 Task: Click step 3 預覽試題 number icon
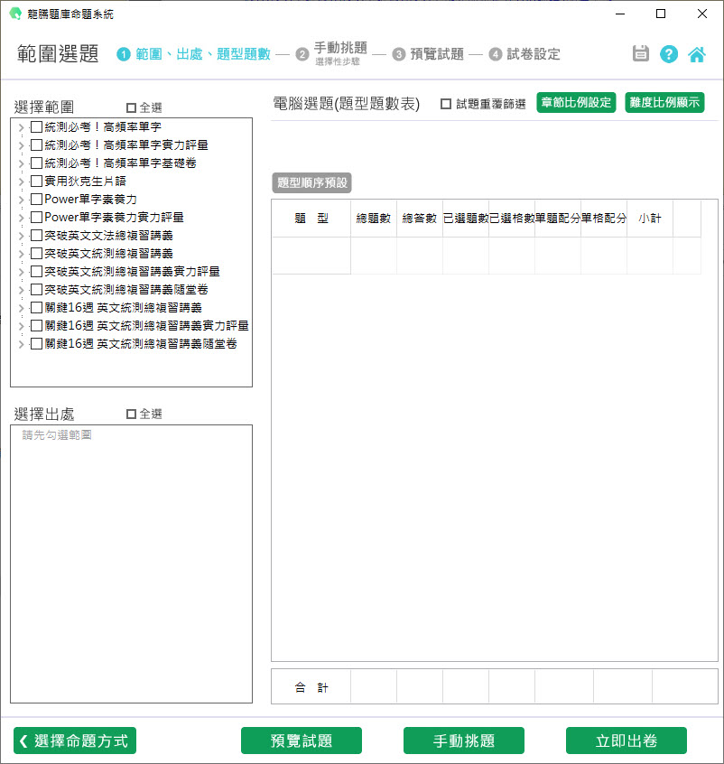[x=398, y=54]
